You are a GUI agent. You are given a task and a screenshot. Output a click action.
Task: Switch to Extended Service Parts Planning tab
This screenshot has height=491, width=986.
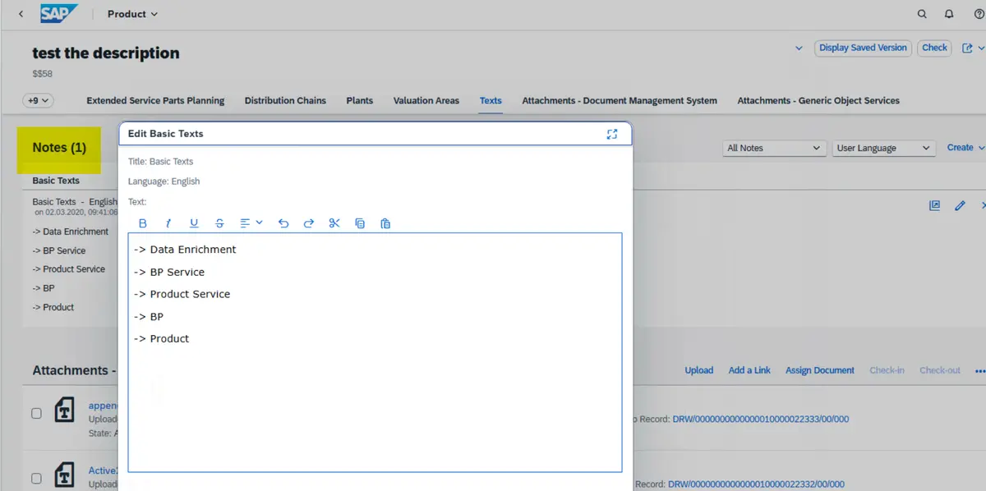tap(155, 100)
